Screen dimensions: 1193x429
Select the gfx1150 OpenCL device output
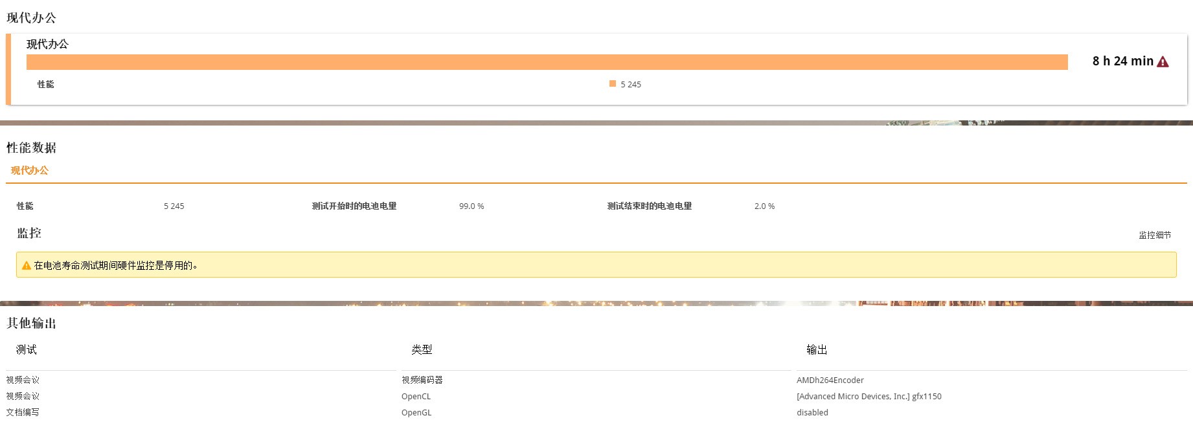(x=869, y=396)
